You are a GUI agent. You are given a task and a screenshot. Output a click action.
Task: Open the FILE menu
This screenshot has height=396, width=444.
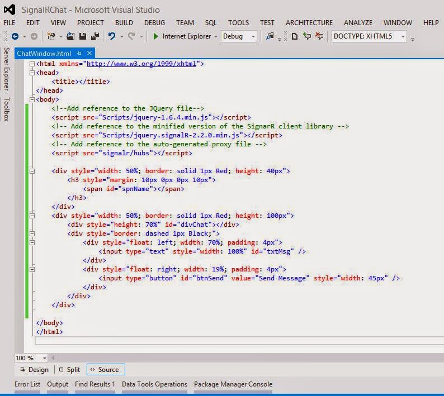tap(10, 23)
